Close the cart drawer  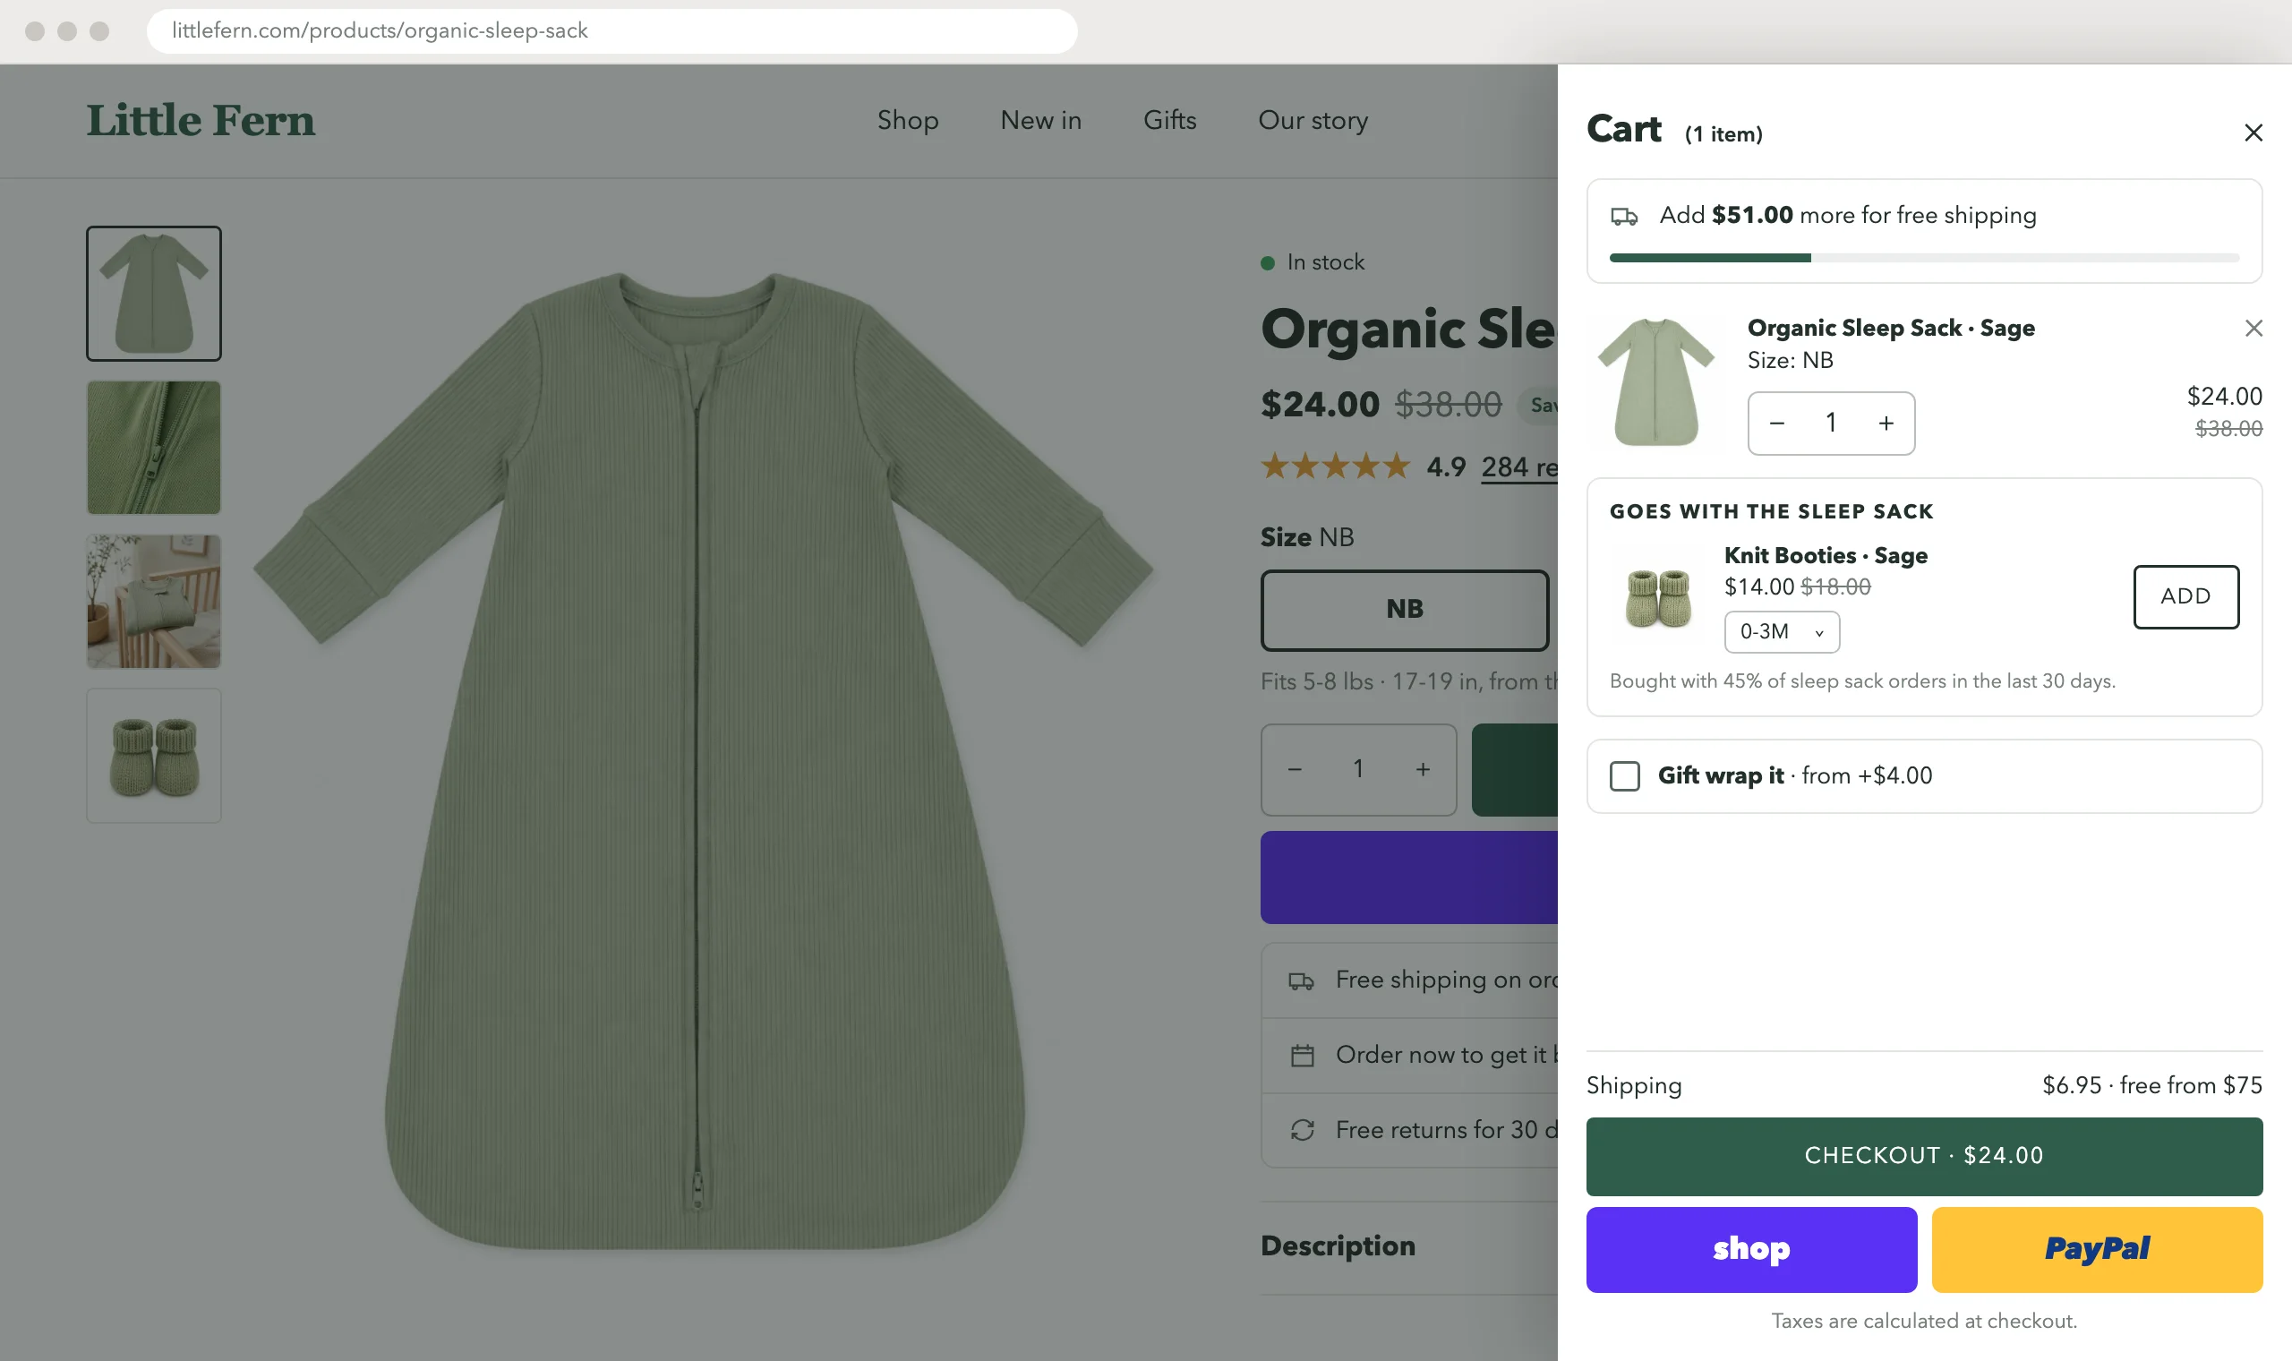(x=2253, y=133)
